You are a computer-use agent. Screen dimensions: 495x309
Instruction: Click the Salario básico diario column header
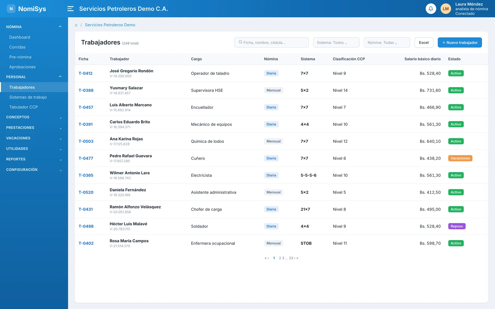(422, 59)
